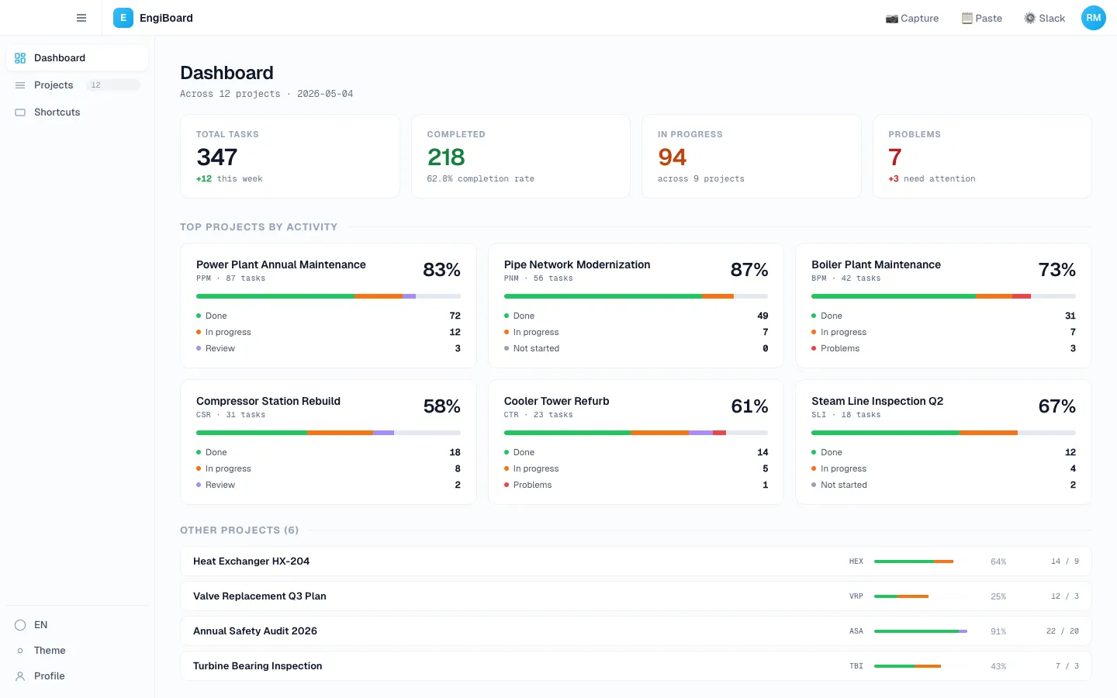Click the Boiler Plant Maintenance progress bar
Screen dimensions: 1117x698
943,296
